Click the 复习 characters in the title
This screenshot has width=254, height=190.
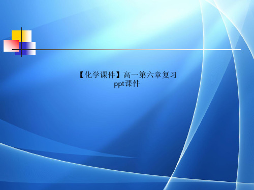169,75
